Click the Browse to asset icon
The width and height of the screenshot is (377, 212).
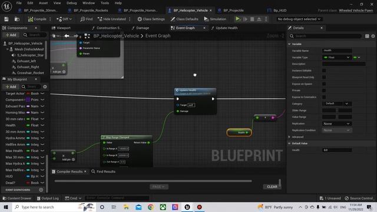pyautogui.click(x=17, y=19)
